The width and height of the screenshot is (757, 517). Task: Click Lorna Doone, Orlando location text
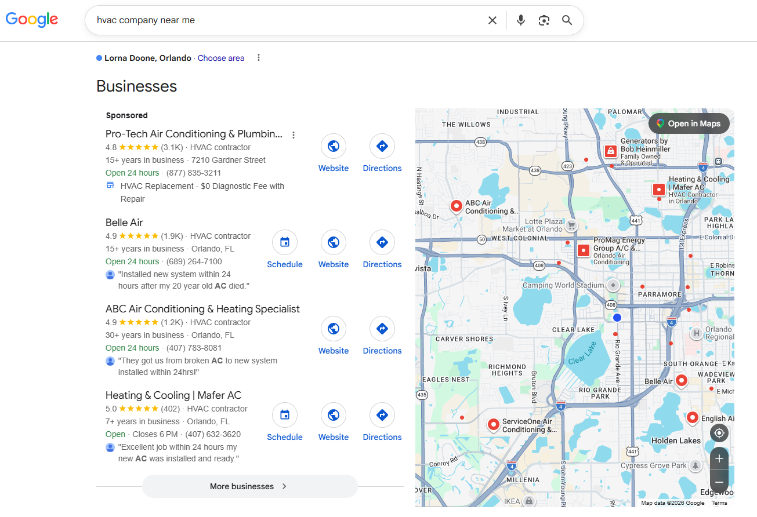pyautogui.click(x=148, y=58)
